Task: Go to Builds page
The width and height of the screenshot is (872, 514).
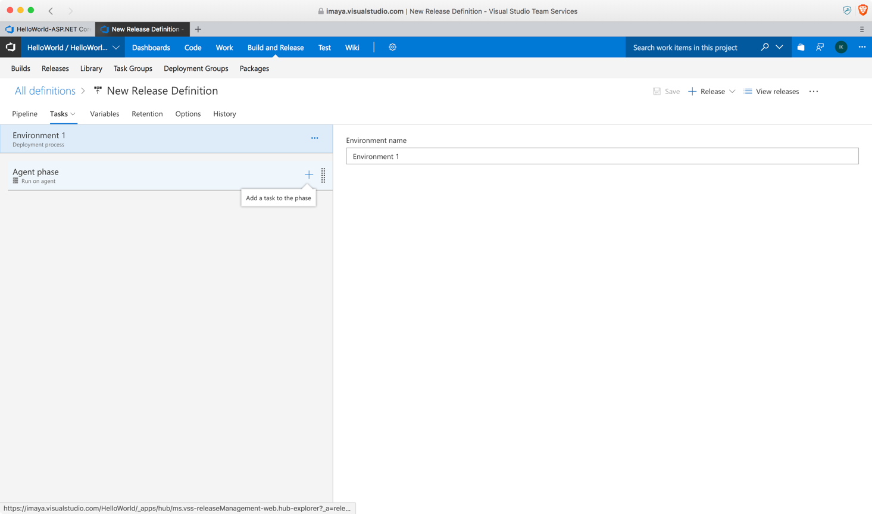Action: (21, 68)
